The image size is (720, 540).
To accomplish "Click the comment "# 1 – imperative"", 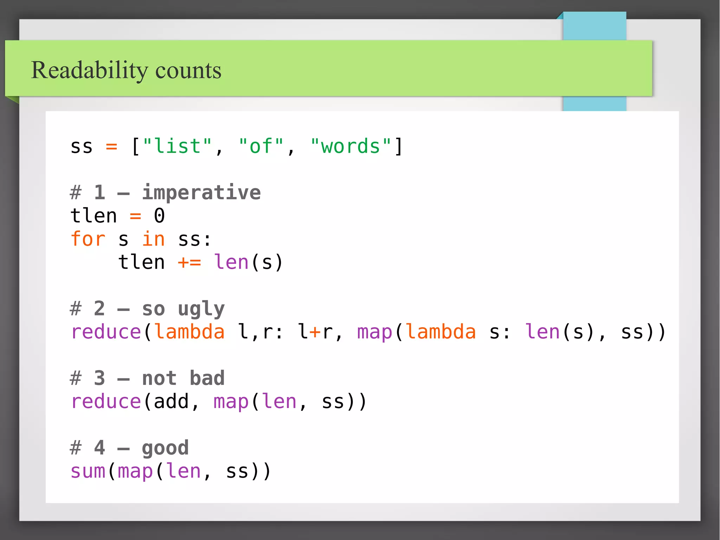I will pyautogui.click(x=166, y=192).
